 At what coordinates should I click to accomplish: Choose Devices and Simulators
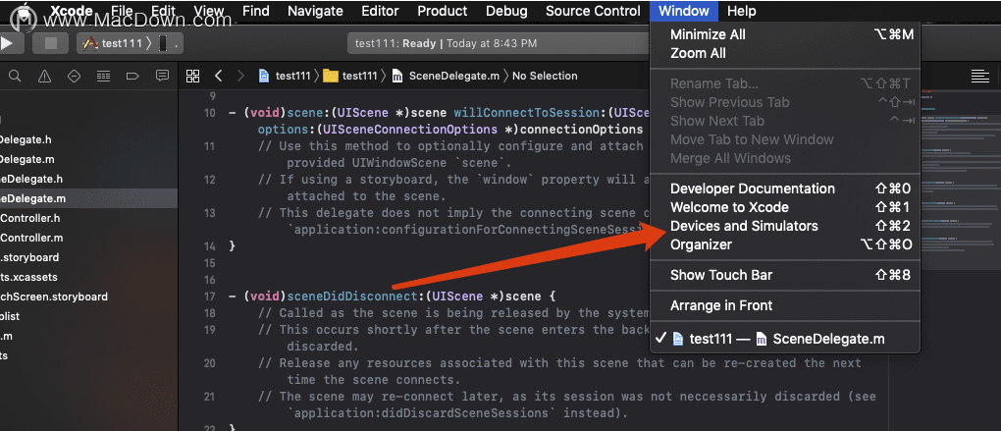tap(785, 226)
